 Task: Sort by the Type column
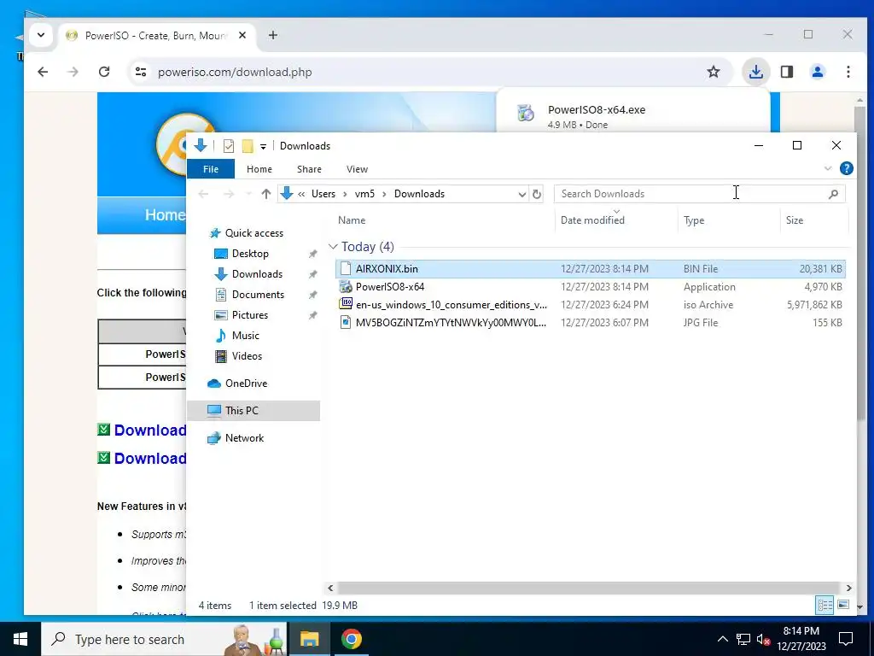coord(729,220)
